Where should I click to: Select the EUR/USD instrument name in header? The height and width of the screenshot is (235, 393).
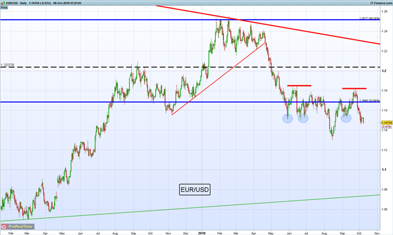[x=12, y=3]
